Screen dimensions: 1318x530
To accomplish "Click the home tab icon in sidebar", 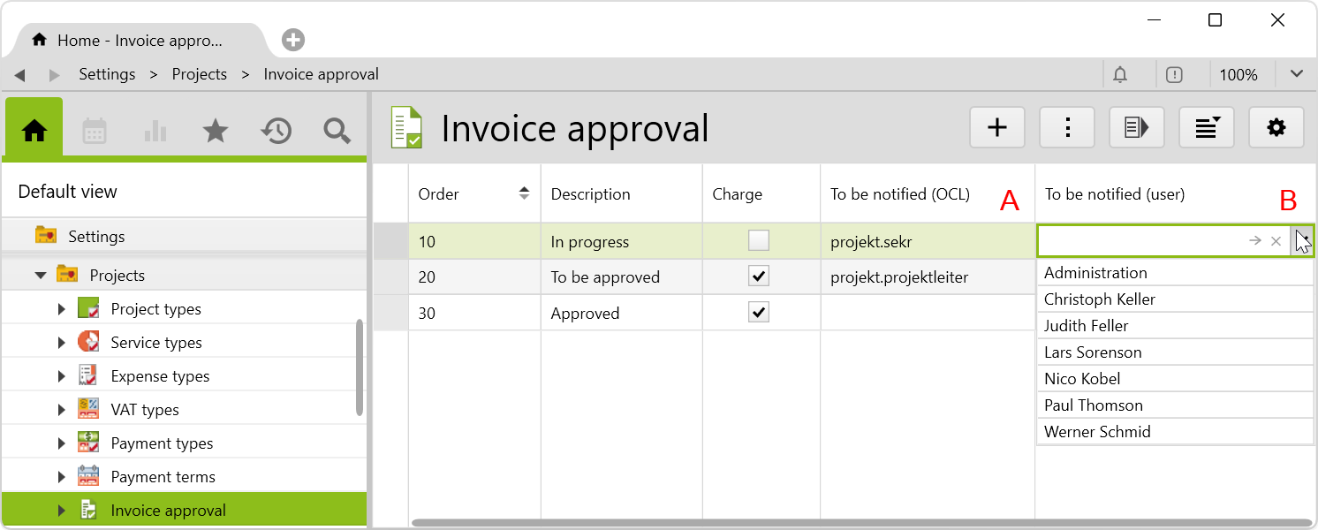I will point(34,131).
